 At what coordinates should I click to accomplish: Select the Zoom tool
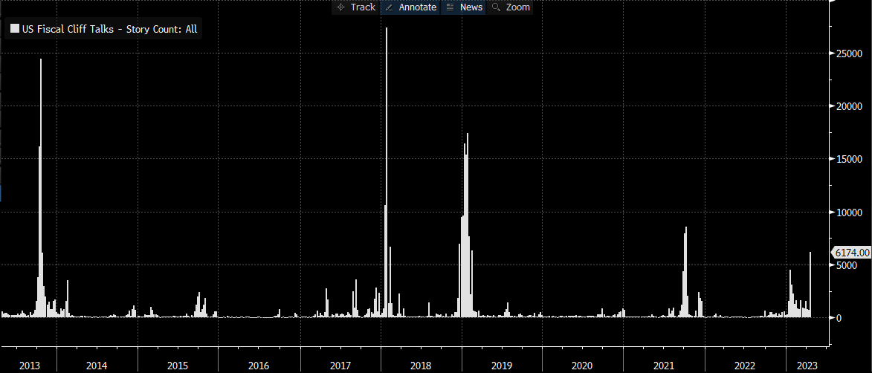click(511, 7)
